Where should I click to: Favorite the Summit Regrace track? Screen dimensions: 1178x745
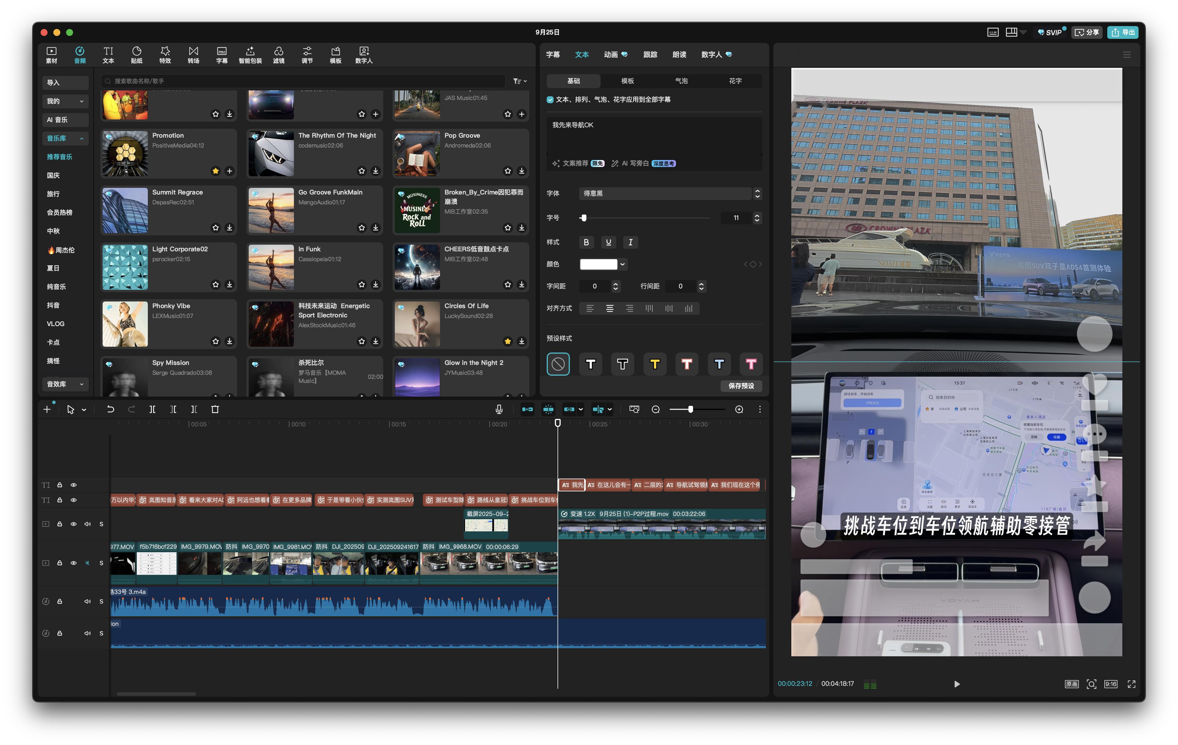(x=215, y=228)
